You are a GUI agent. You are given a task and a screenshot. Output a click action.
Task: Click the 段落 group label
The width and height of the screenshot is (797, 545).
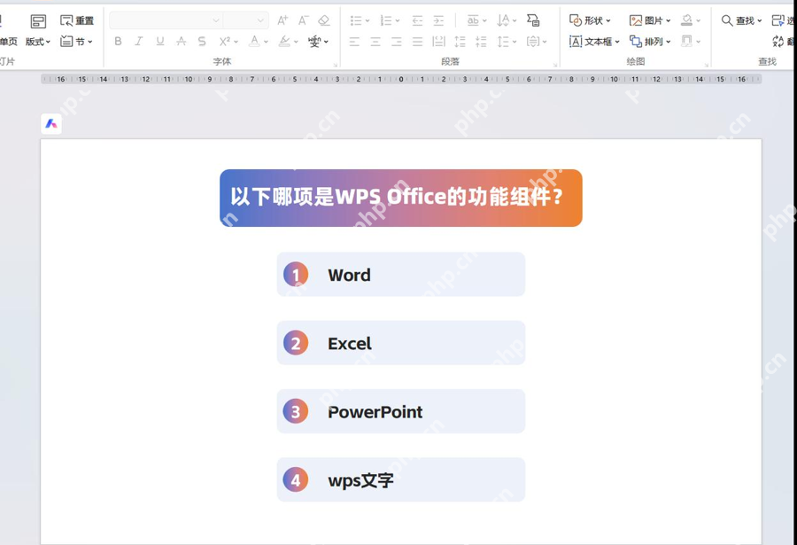[x=451, y=61]
